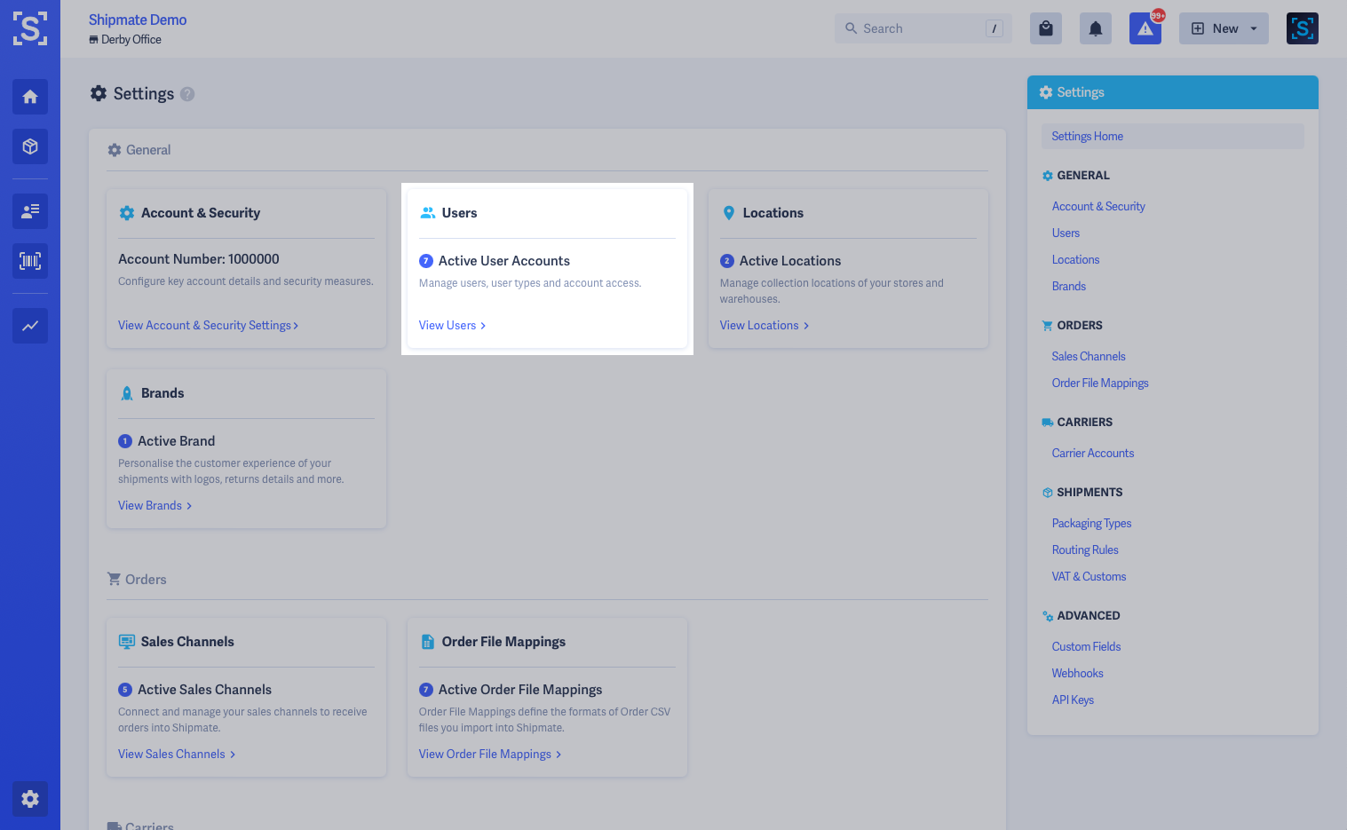Click the box icon beside SHIPMENTS heading
Viewport: 1347px width, 830px height.
click(1048, 493)
